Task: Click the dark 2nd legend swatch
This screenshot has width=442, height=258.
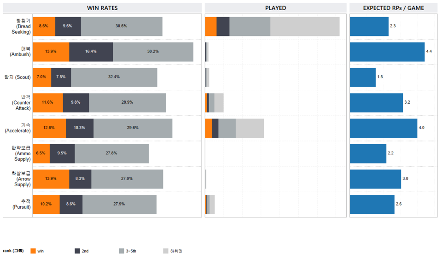Action: [x=77, y=251]
